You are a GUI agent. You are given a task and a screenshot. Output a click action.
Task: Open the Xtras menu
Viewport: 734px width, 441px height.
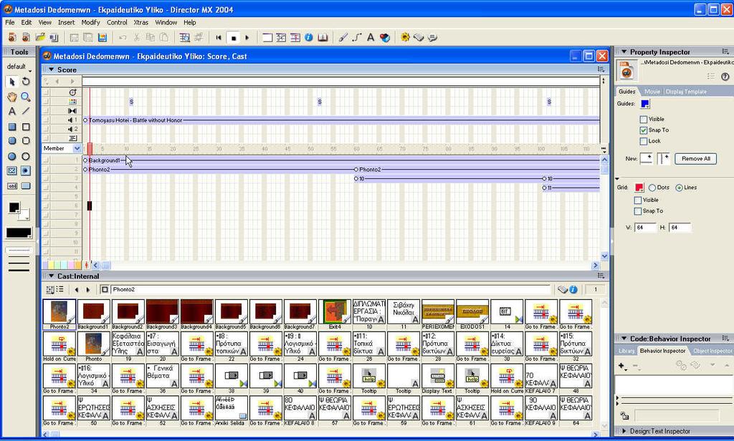140,22
